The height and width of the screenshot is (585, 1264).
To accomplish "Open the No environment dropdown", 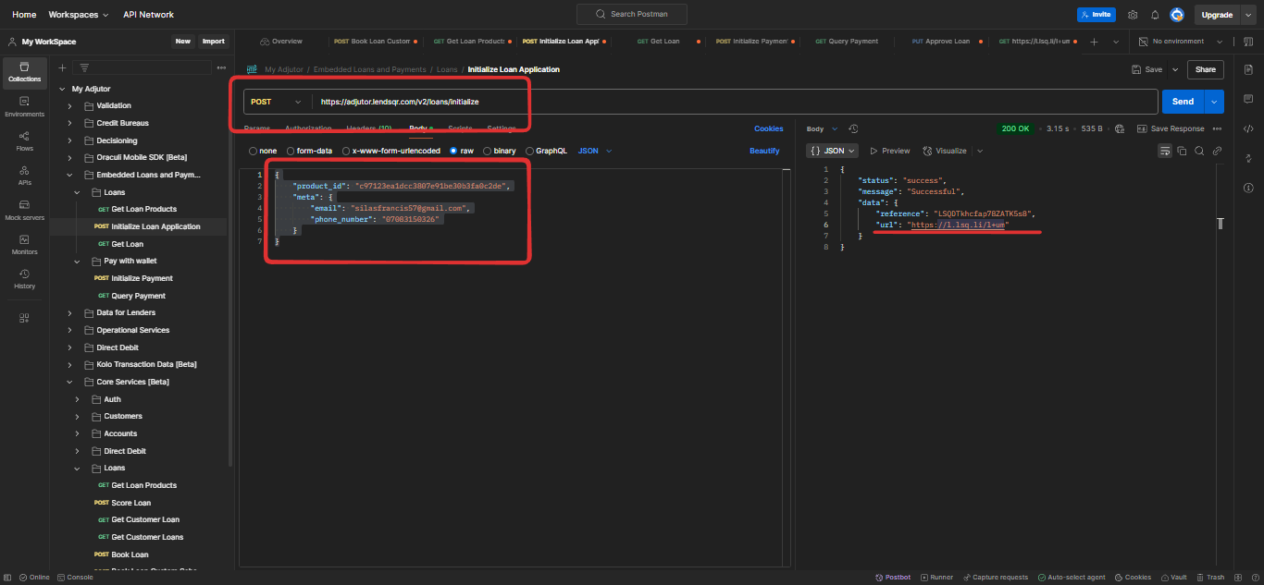I will 1180,42.
